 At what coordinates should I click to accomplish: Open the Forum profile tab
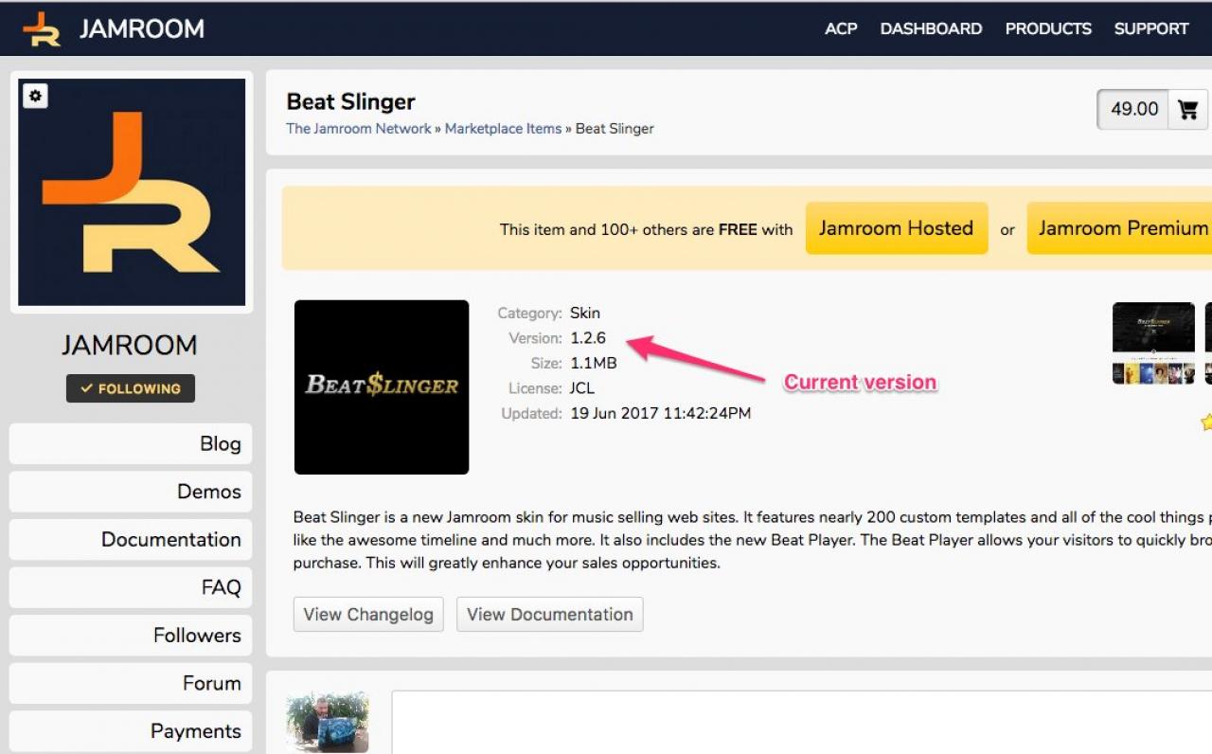point(131,683)
